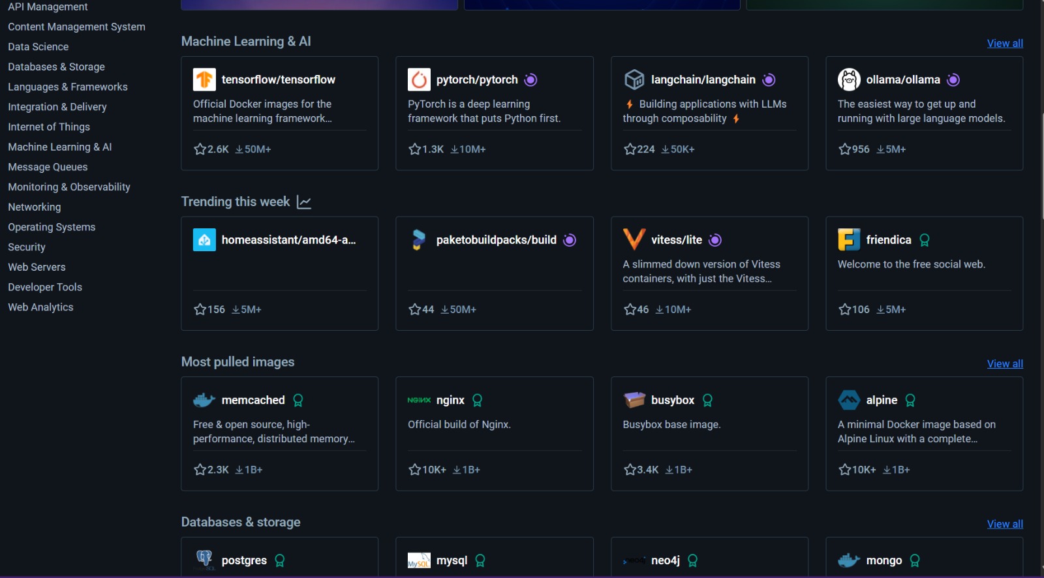Click the download icon on vitess/lite card
Viewport: 1044px width, 578px height.
click(659, 310)
